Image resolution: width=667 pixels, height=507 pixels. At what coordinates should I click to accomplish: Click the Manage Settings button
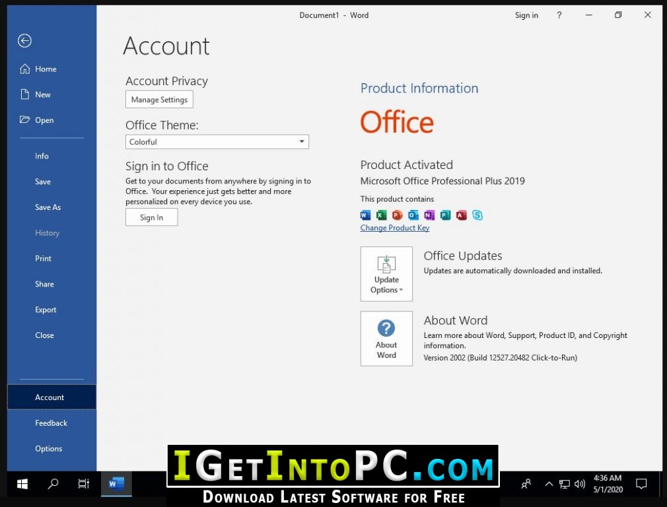[x=159, y=100]
